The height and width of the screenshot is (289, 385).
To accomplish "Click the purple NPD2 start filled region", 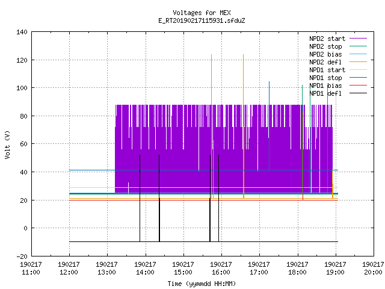I will tap(224, 149).
